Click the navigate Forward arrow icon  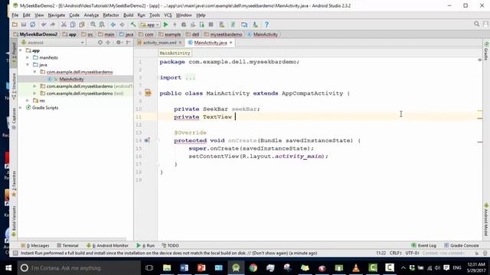[x=122, y=24]
